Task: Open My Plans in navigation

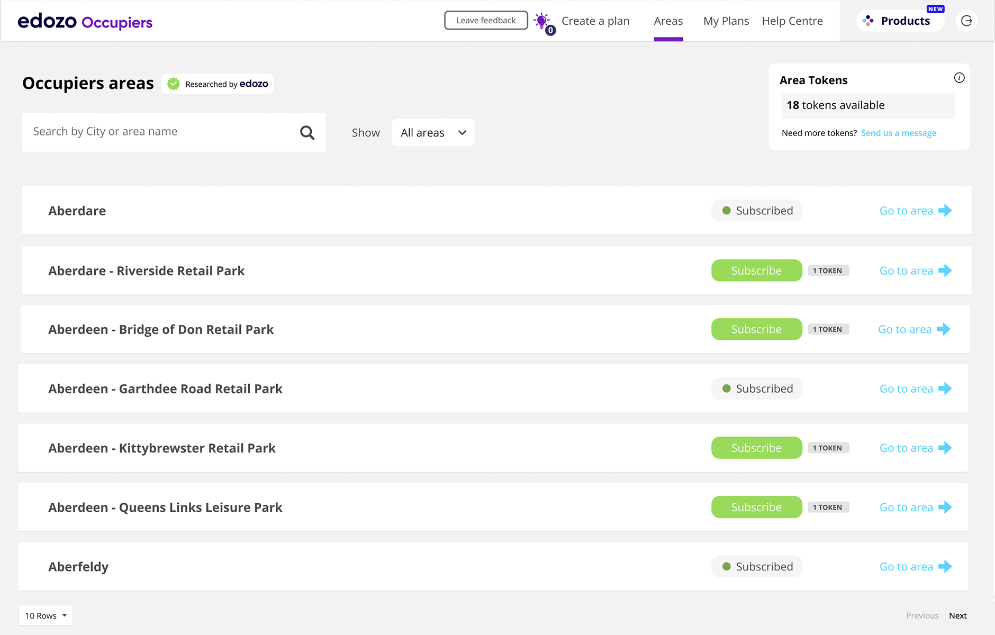Action: (726, 21)
